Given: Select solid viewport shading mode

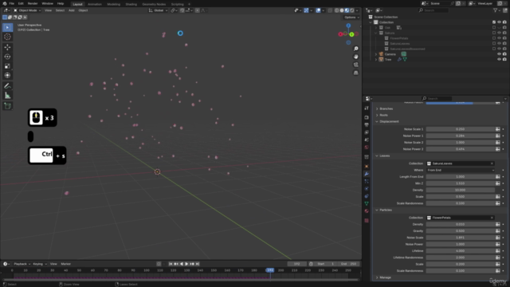Looking at the screenshot, I should tap(342, 10).
